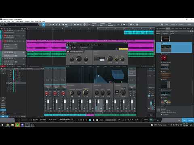The image size is (194, 145).
Task: Click the magenta channel name label in mixer
Action: (90, 115)
